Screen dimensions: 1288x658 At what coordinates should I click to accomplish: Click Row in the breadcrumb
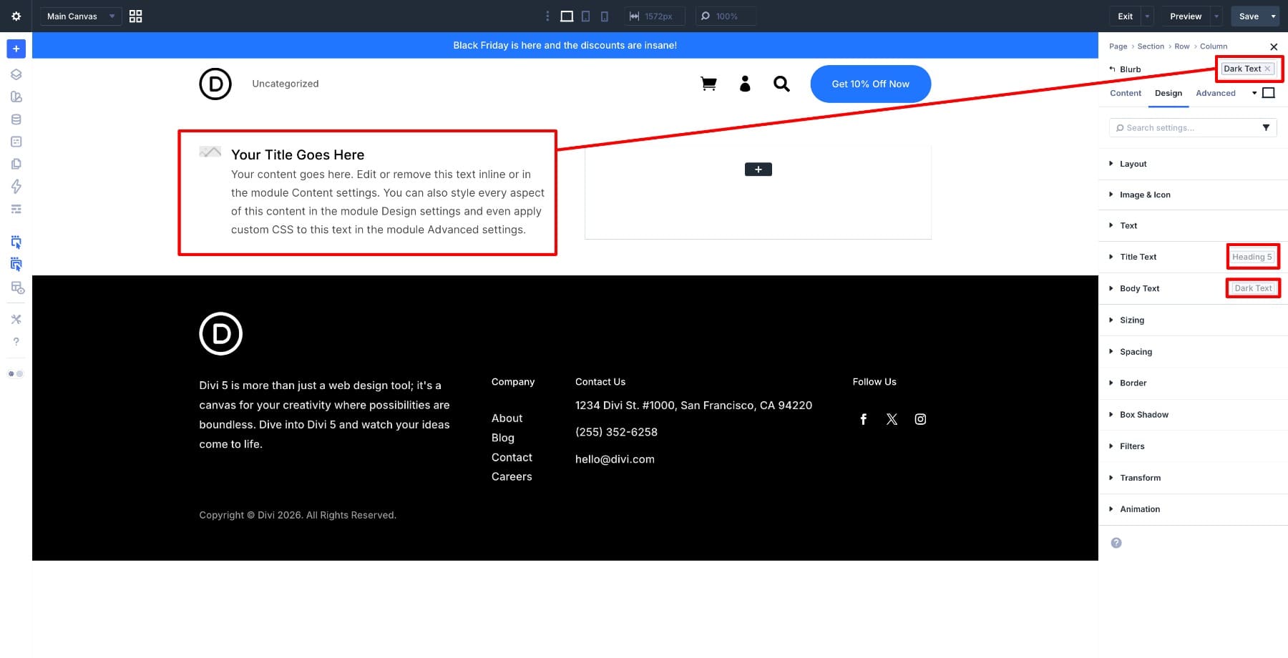(x=1181, y=46)
